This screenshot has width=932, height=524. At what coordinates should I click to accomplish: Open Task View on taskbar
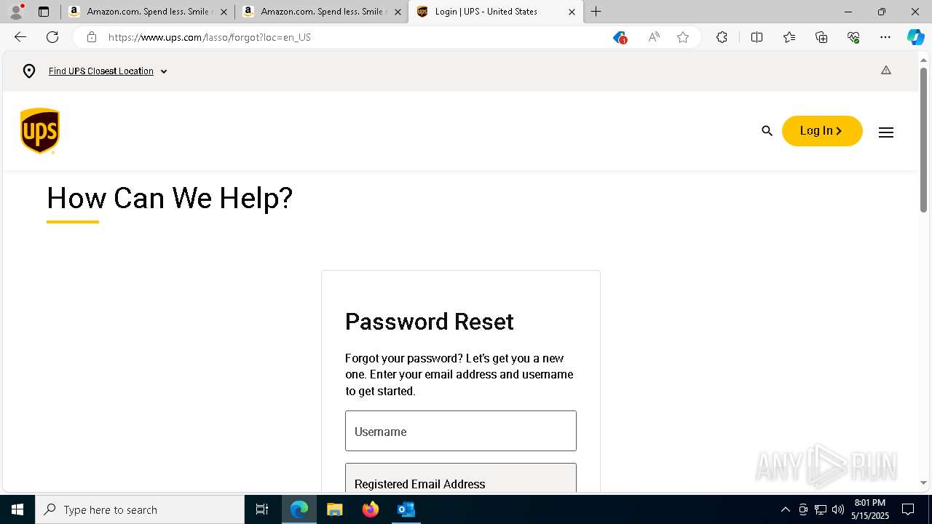(262, 509)
